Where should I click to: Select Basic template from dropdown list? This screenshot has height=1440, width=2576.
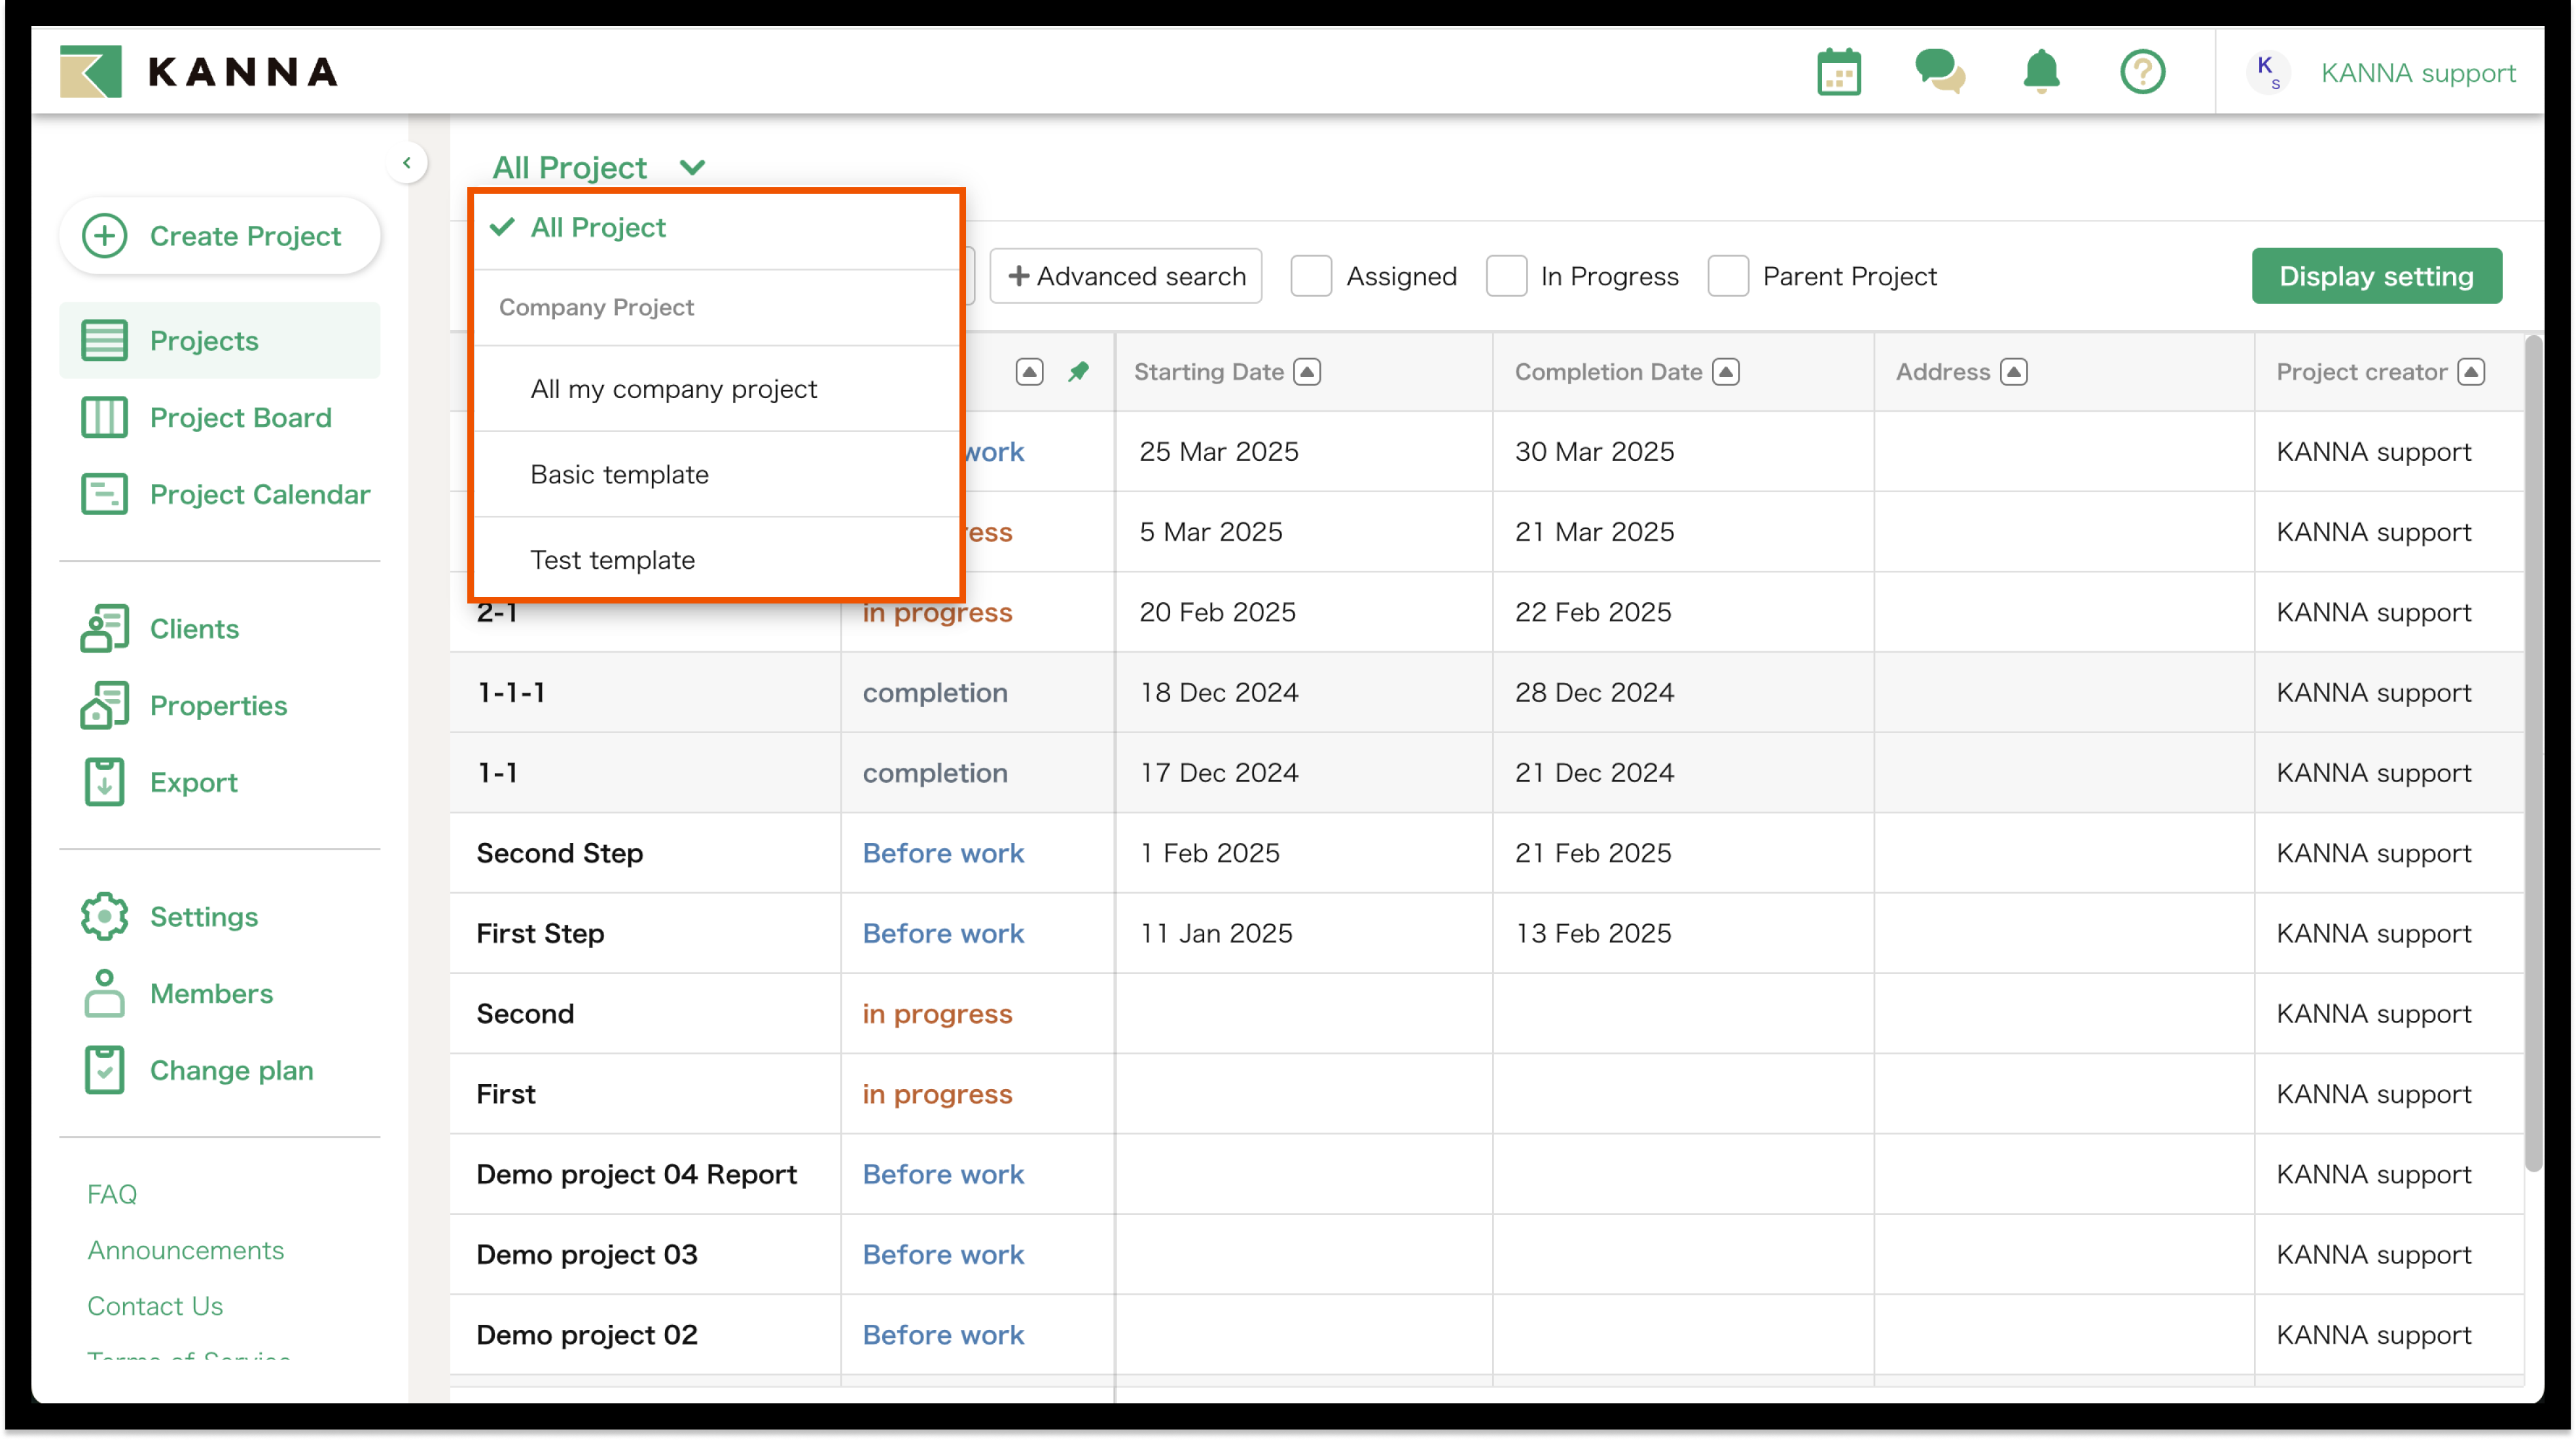point(619,474)
